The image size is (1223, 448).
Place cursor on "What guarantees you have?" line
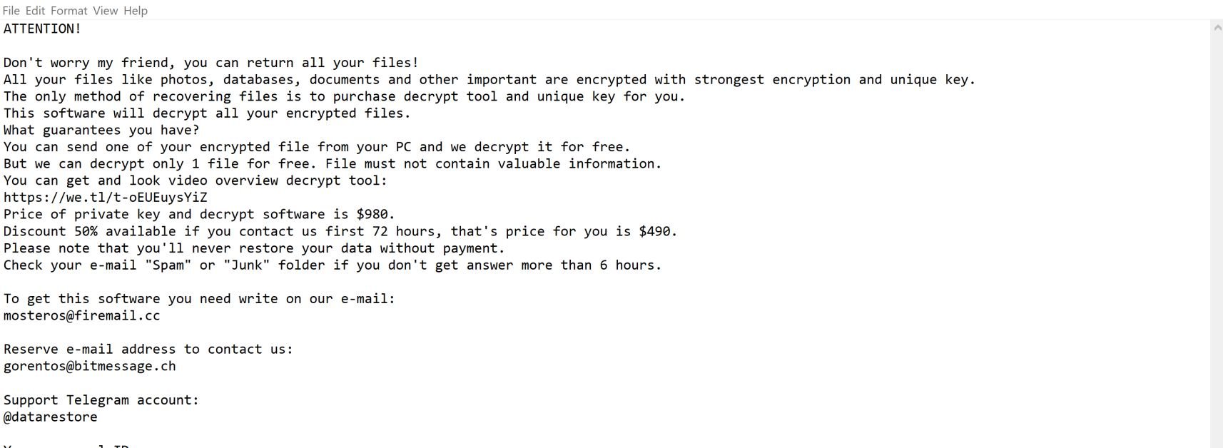(101, 130)
